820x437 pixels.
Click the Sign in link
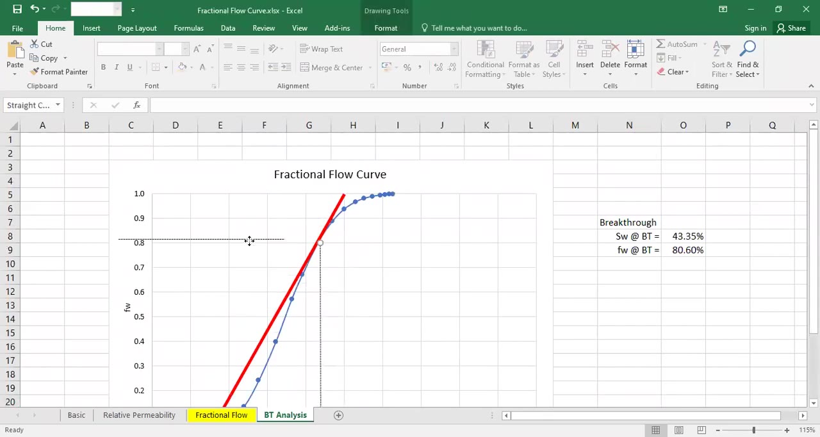point(755,28)
